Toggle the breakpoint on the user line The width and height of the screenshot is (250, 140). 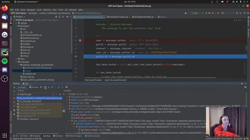coord(80,40)
